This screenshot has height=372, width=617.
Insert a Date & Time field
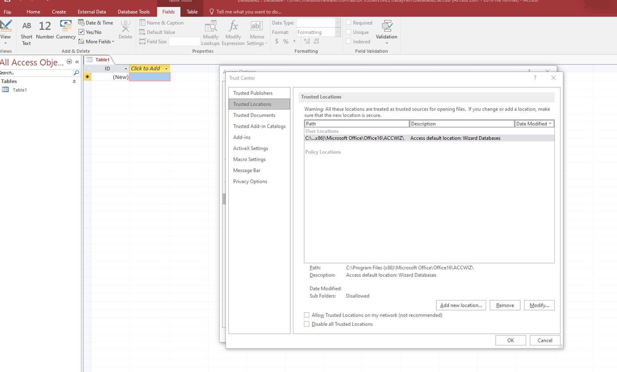95,22
